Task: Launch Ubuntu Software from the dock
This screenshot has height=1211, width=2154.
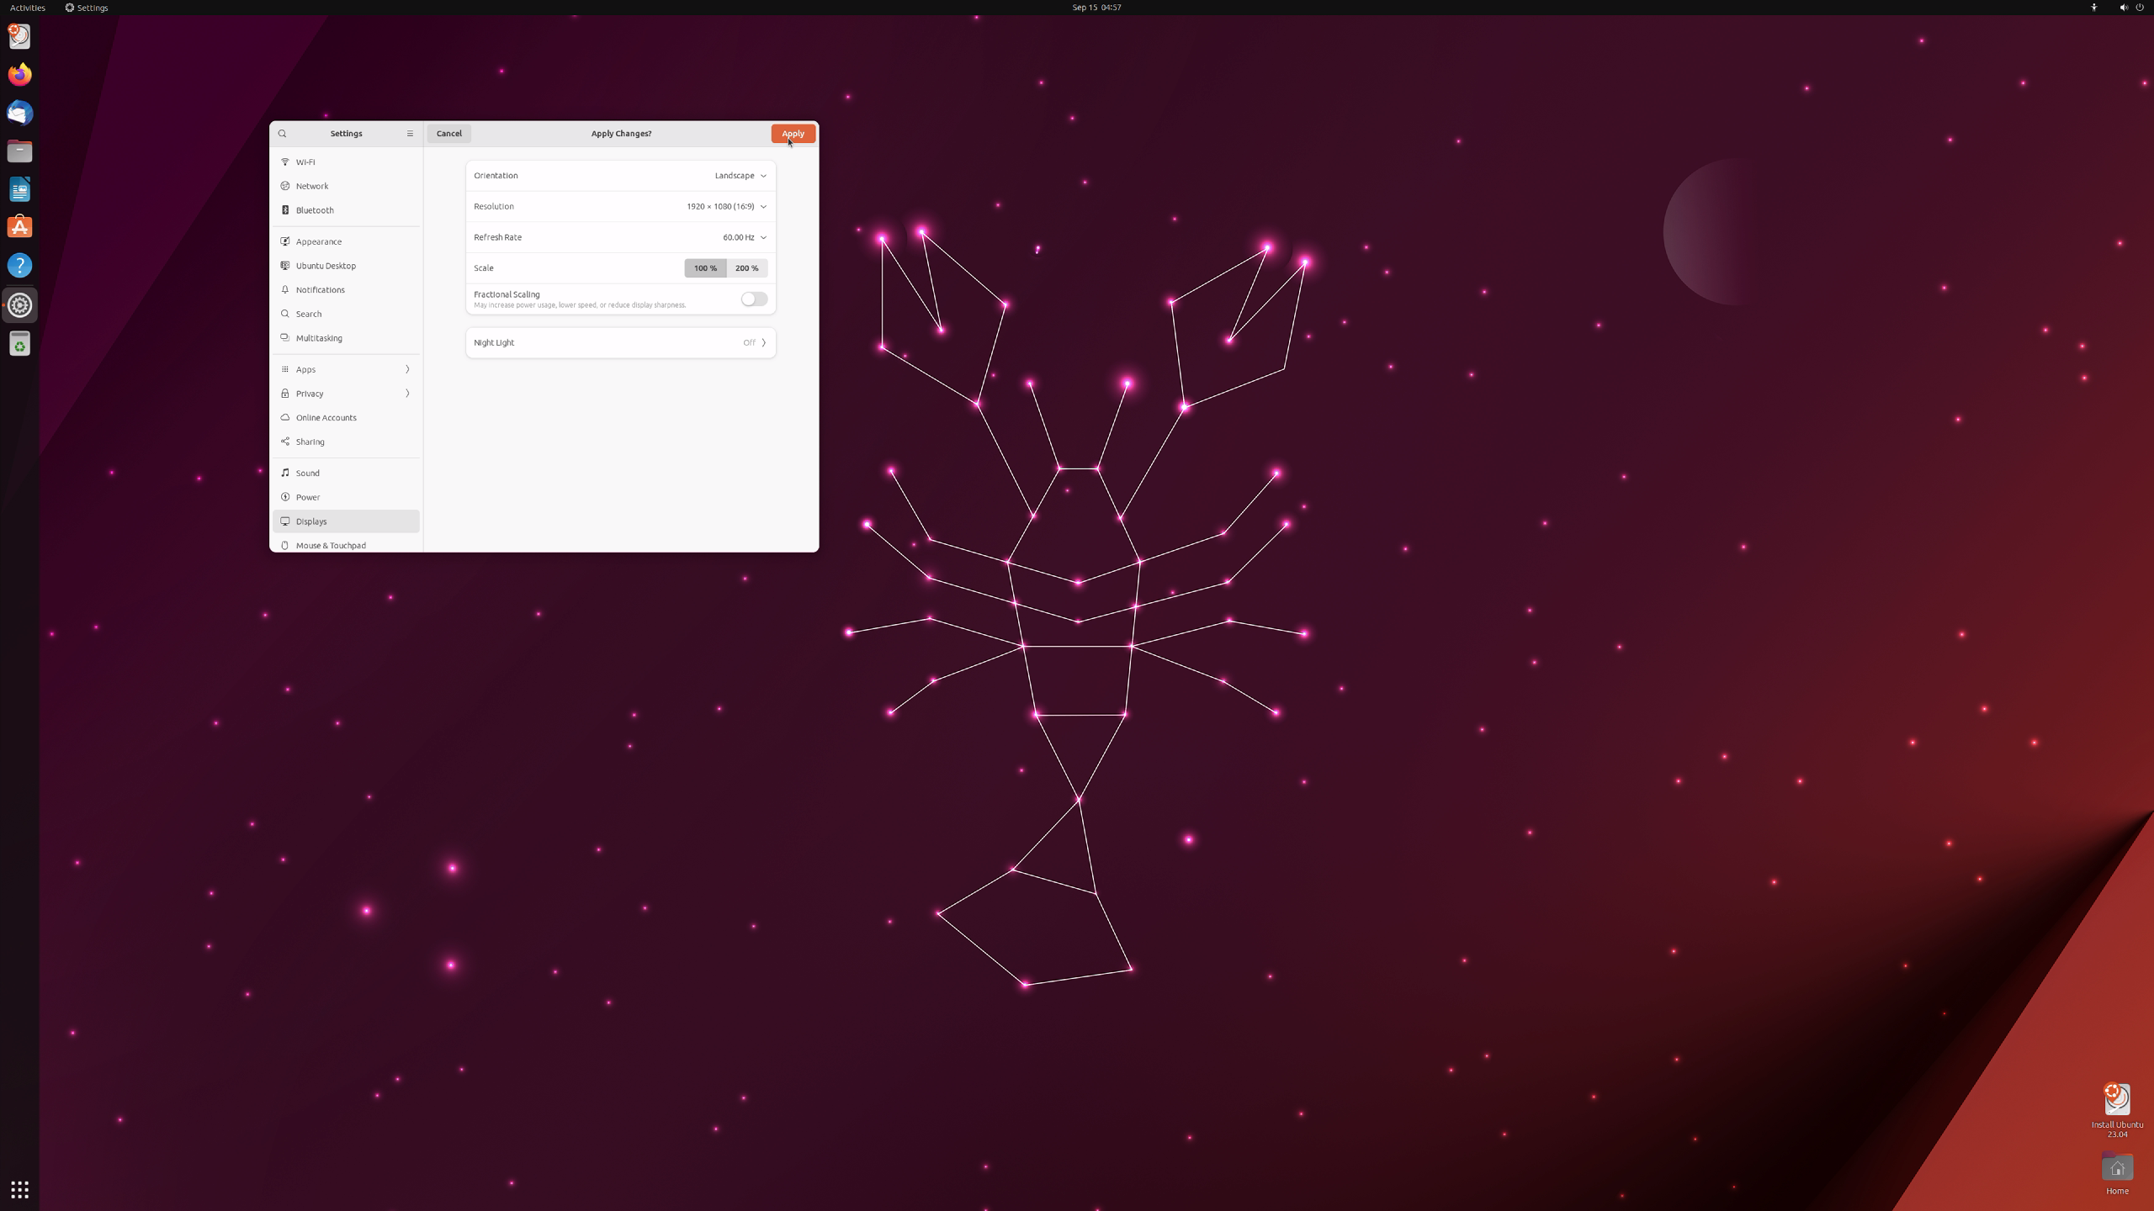Action: pos(19,227)
